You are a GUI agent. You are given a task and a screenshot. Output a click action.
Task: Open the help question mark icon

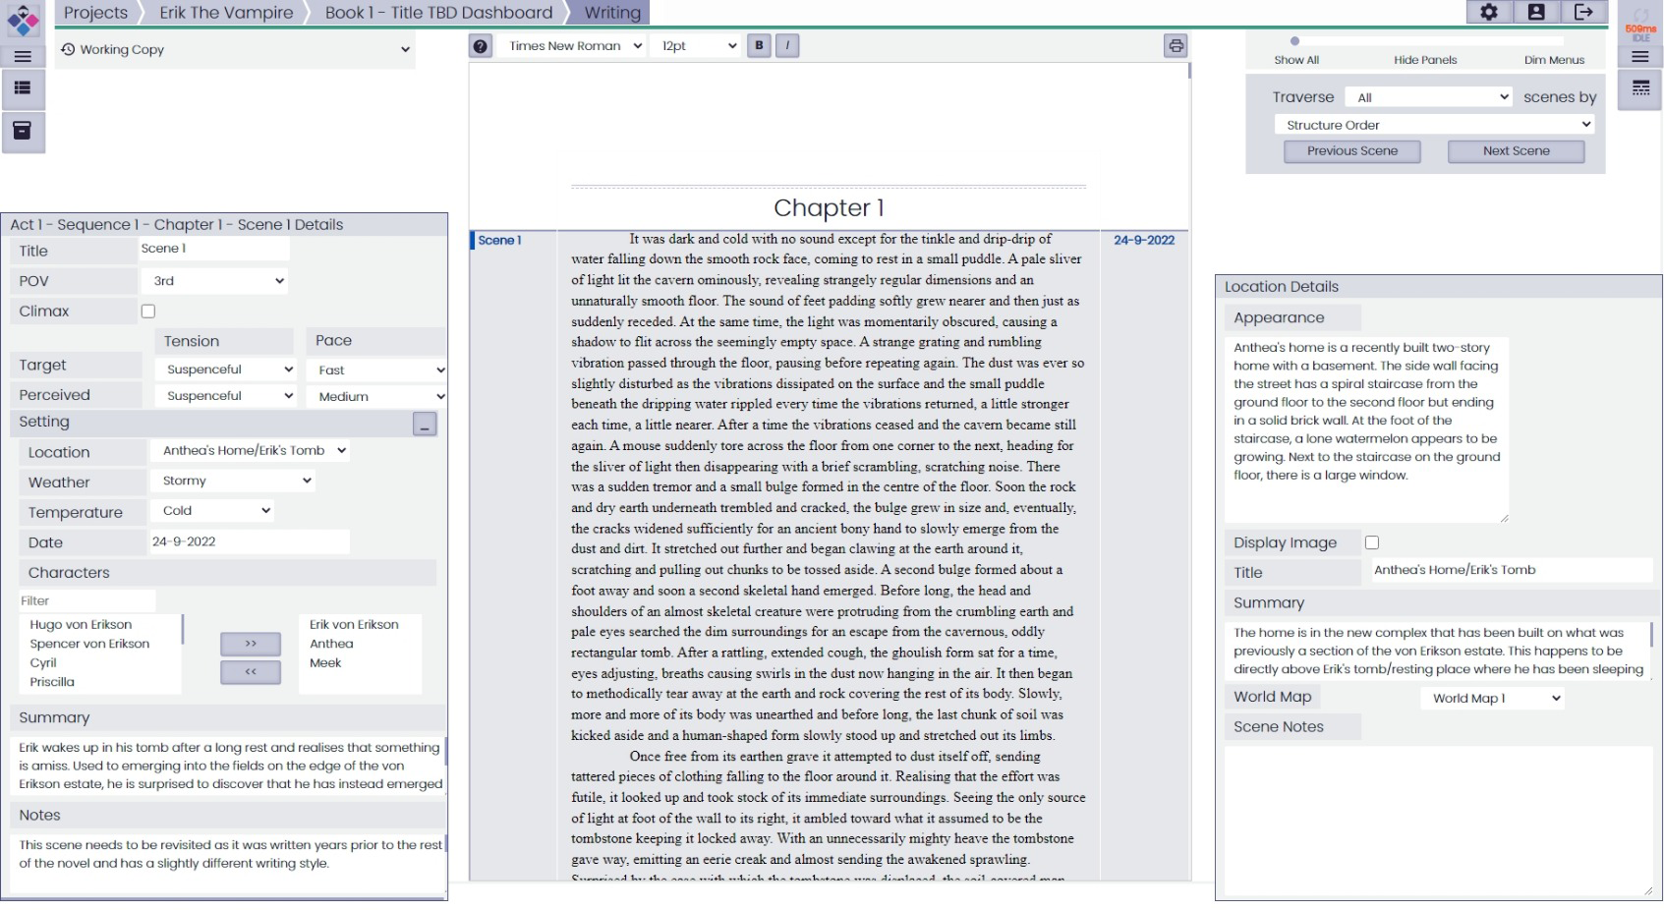[x=480, y=46]
